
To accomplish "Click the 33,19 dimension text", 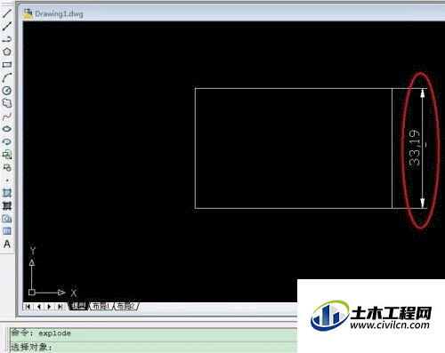I will (x=415, y=148).
